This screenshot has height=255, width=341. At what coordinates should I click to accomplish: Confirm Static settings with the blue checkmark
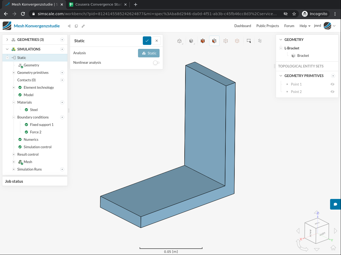point(147,41)
